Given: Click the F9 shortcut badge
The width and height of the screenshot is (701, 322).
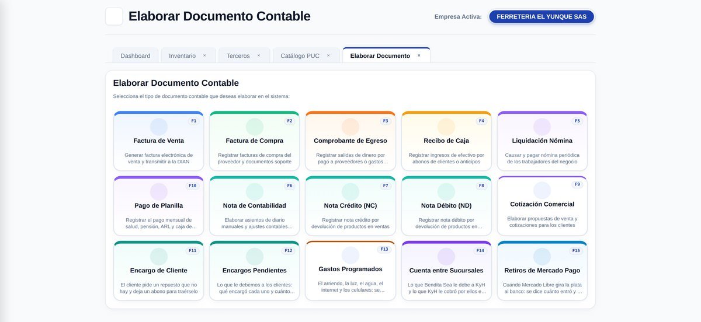Looking at the screenshot, I should (x=577, y=184).
